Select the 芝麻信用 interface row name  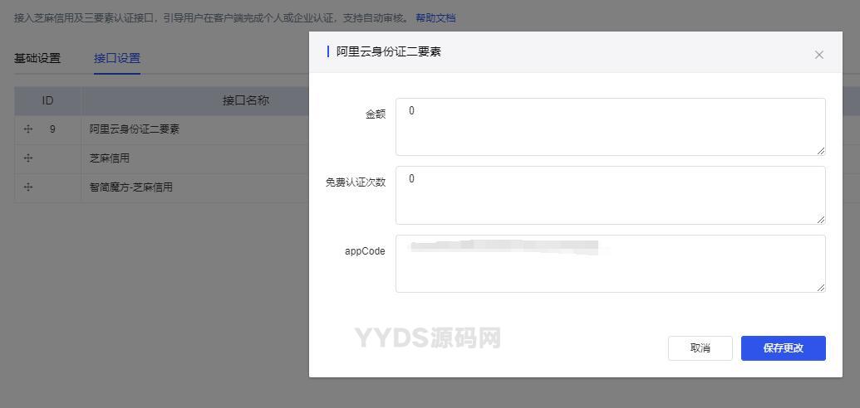tap(110, 158)
